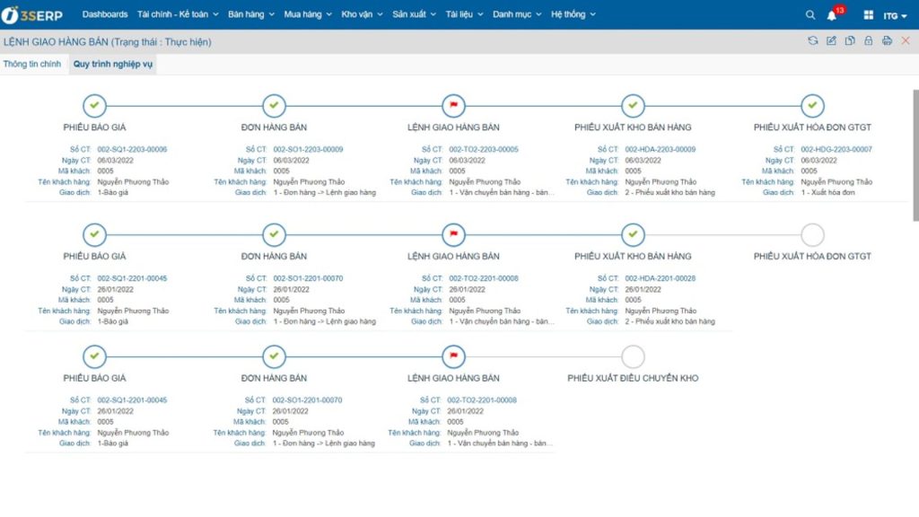Click the edit pencil icon
The height and width of the screenshot is (517, 919).
pyautogui.click(x=831, y=40)
